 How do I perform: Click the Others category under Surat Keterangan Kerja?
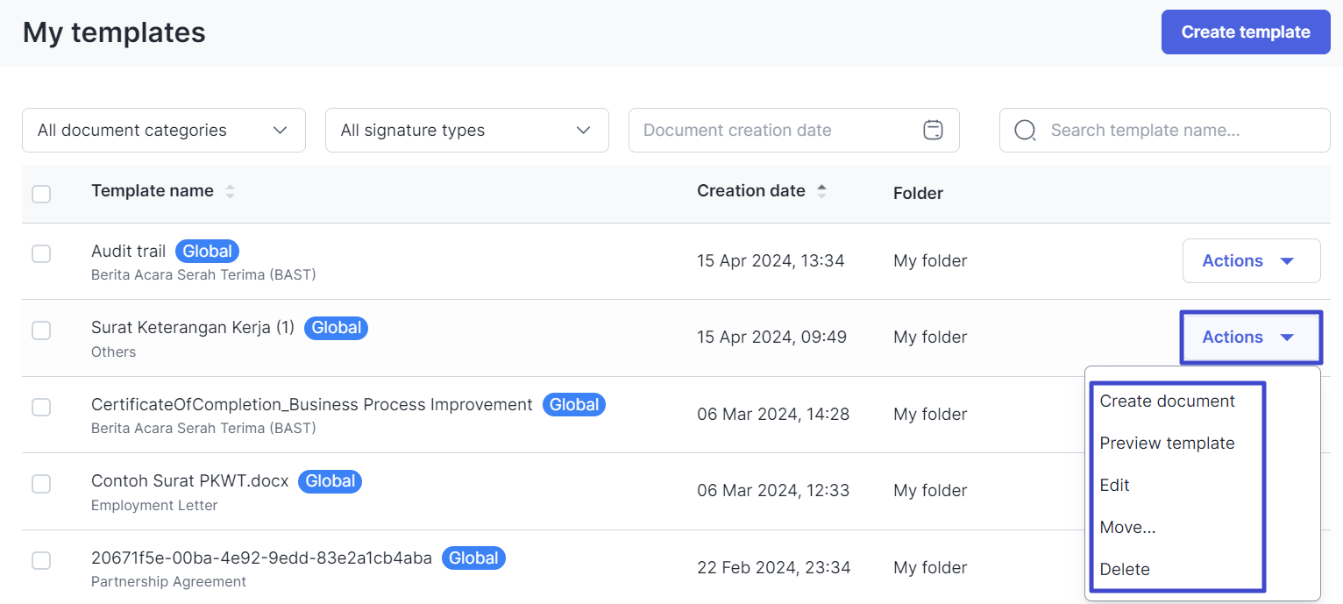point(114,352)
